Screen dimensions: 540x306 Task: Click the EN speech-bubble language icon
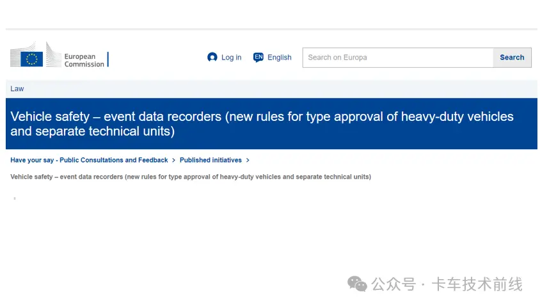tap(258, 57)
